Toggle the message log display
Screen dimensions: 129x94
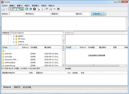coord(11,9)
